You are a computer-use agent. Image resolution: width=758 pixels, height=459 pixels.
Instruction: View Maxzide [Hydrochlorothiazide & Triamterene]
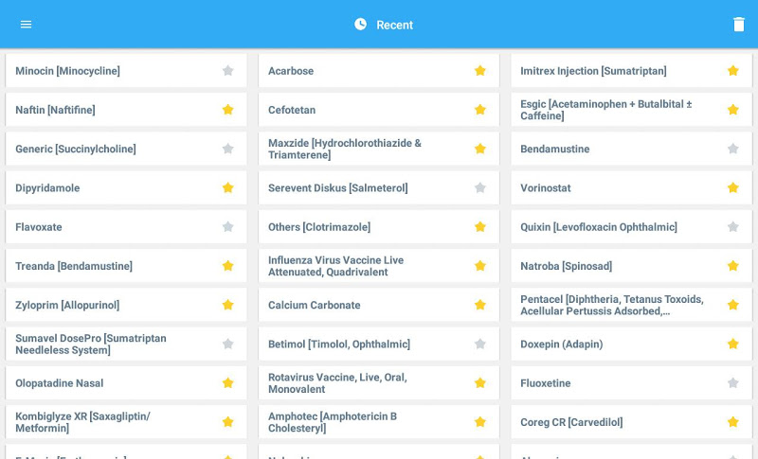[x=378, y=149]
